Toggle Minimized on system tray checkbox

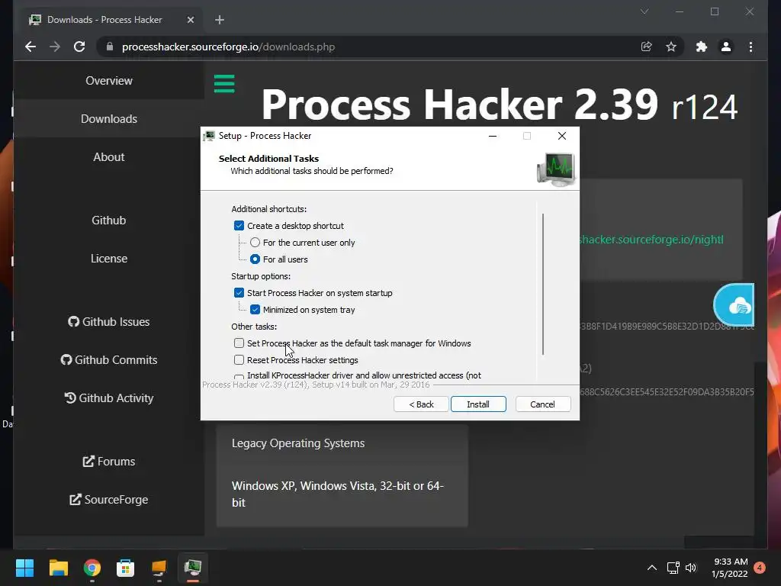coord(255,310)
